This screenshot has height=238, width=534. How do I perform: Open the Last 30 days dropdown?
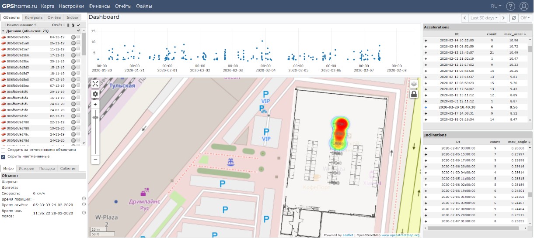click(484, 18)
